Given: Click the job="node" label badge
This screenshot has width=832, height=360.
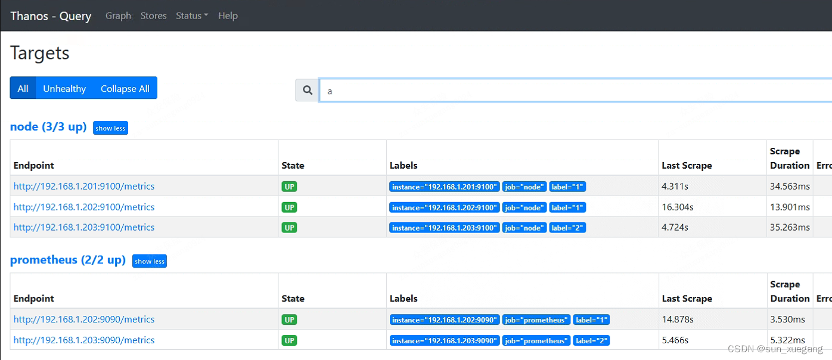Looking at the screenshot, I should tap(524, 187).
